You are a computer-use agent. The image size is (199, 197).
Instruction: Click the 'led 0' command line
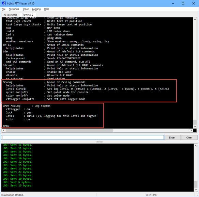coord(38,31)
